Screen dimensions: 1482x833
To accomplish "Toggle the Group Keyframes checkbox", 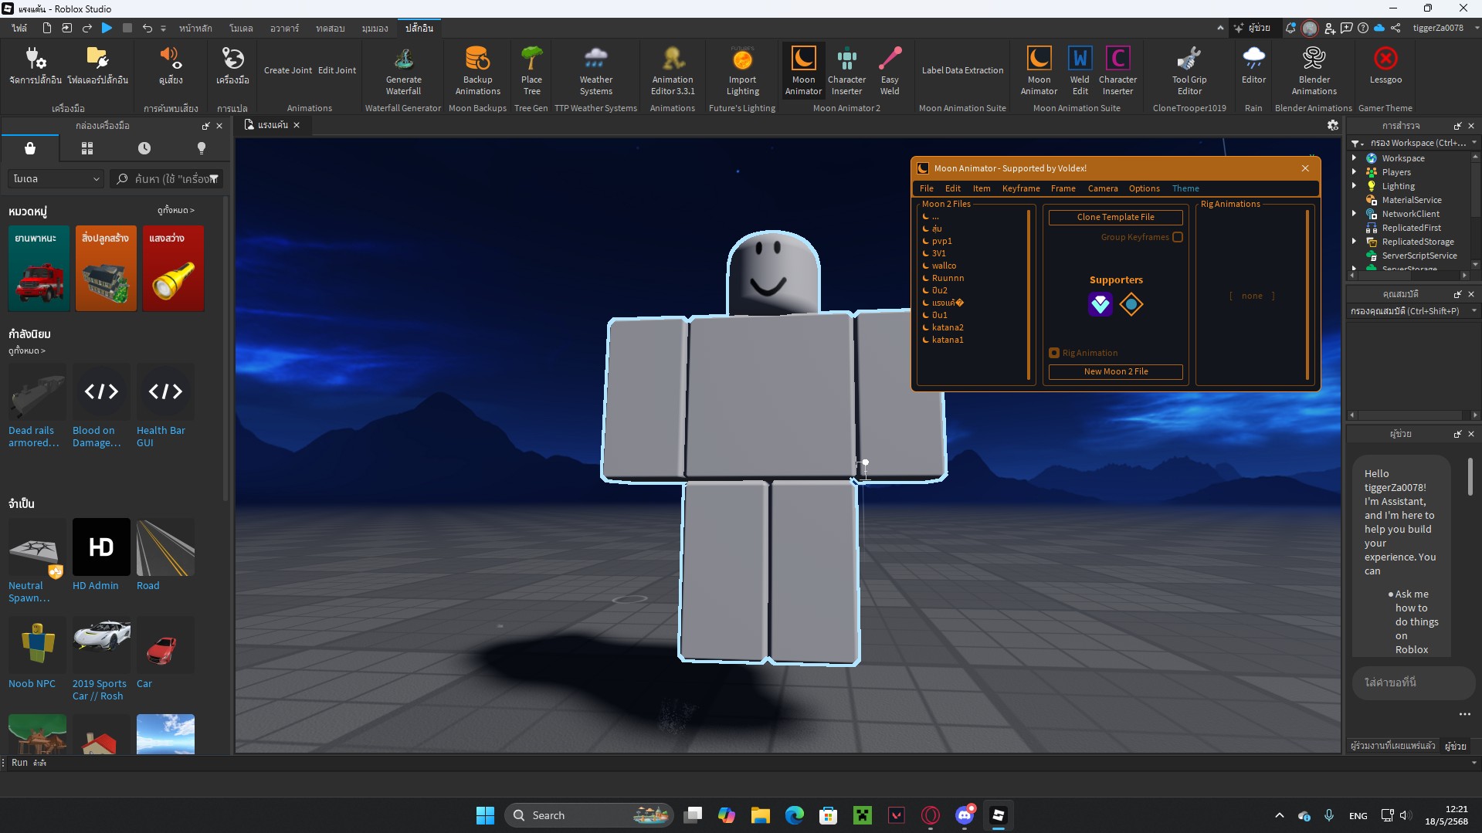I will click(x=1178, y=237).
